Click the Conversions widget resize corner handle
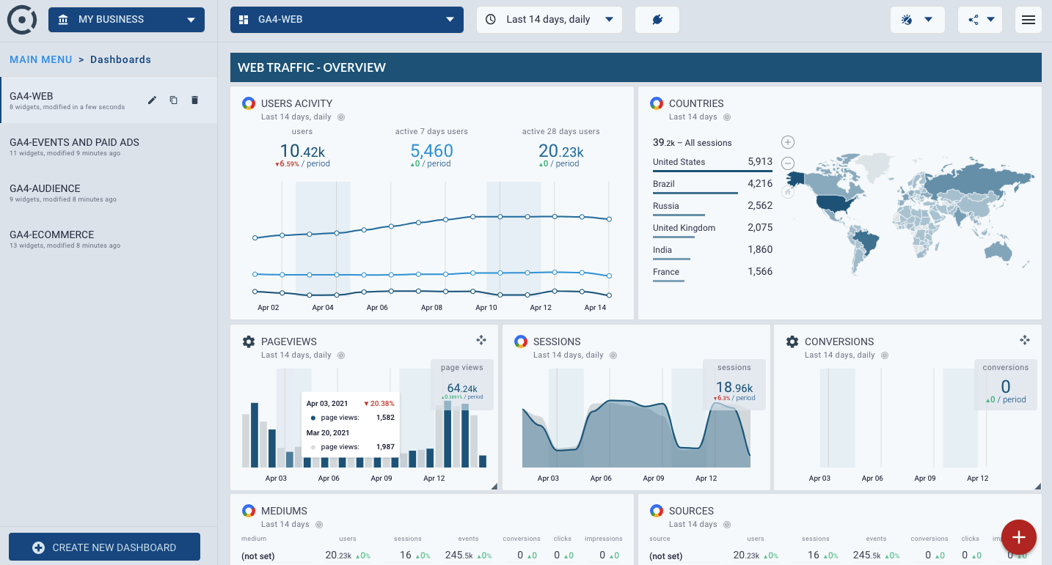This screenshot has height=565, width=1052. coord(1037,487)
